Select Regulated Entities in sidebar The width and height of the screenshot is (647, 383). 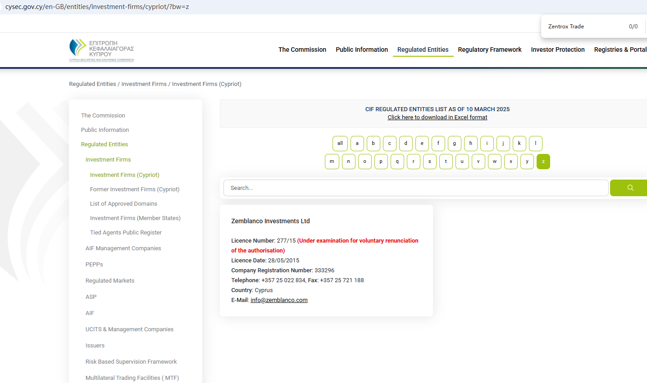coord(105,144)
